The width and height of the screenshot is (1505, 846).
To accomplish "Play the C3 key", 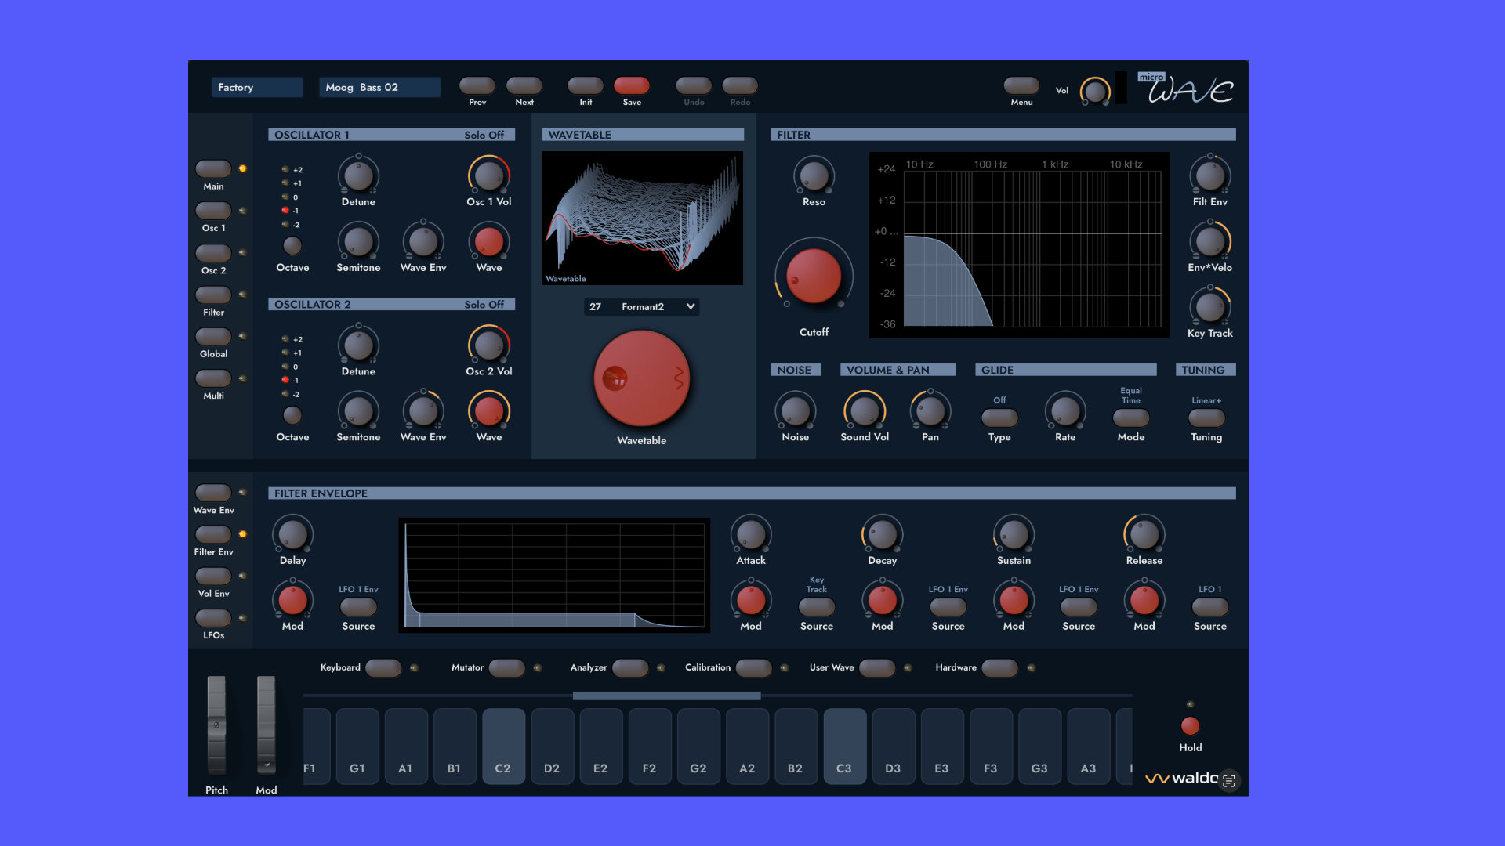I will tap(844, 747).
